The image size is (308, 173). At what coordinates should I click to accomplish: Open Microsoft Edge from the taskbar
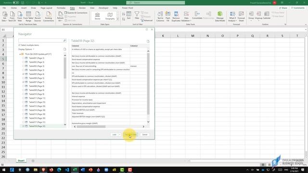pyautogui.click(x=59, y=170)
